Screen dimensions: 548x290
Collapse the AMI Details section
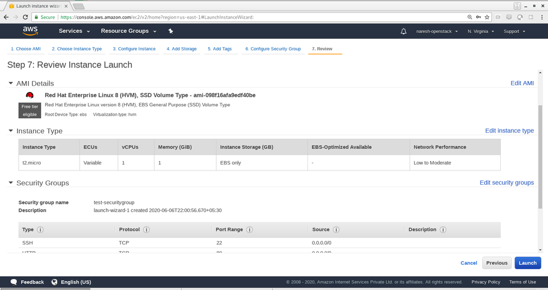coord(10,83)
